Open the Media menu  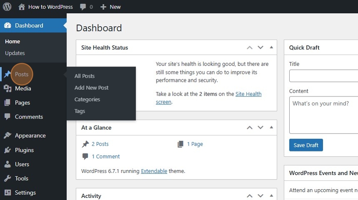(x=23, y=88)
